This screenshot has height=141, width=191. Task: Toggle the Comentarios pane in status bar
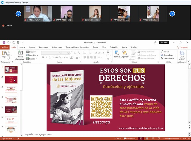pyautogui.click(x=130, y=139)
